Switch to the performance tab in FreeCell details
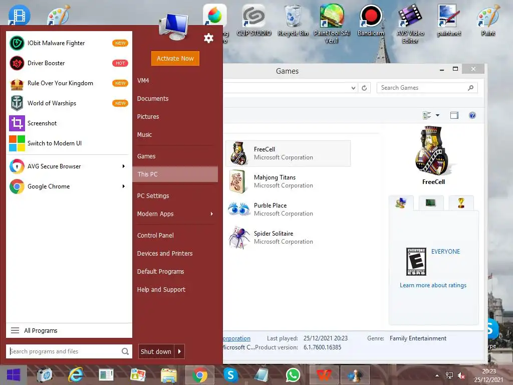513x385 pixels. (x=431, y=203)
